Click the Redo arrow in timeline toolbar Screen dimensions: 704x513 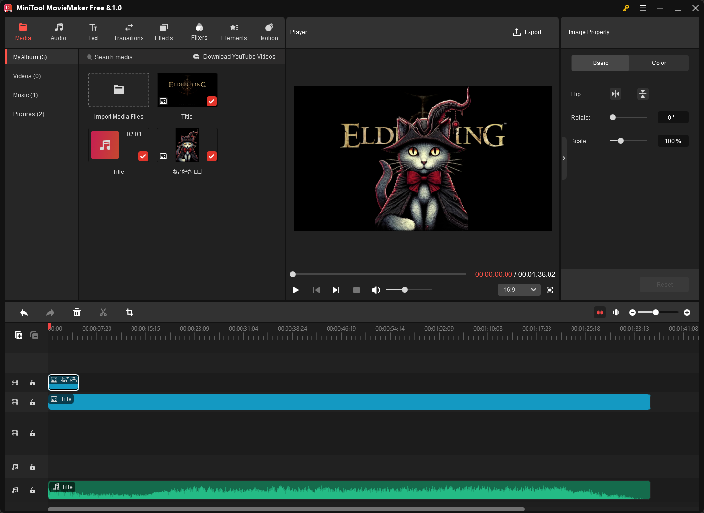(x=50, y=313)
